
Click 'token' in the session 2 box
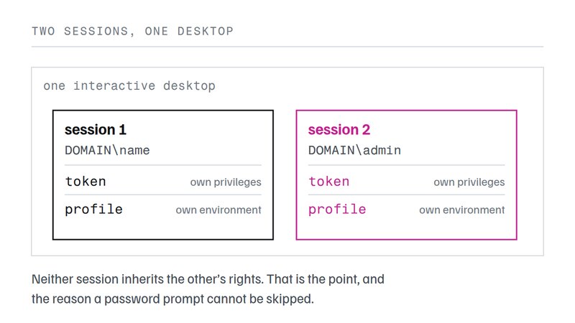[x=329, y=182]
